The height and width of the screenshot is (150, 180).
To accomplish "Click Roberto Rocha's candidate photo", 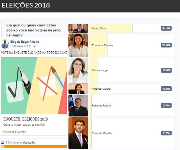I will click(x=78, y=105).
